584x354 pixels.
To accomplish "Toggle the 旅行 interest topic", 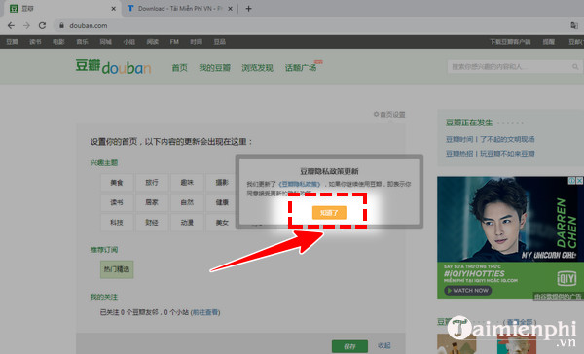I will click(x=152, y=183).
